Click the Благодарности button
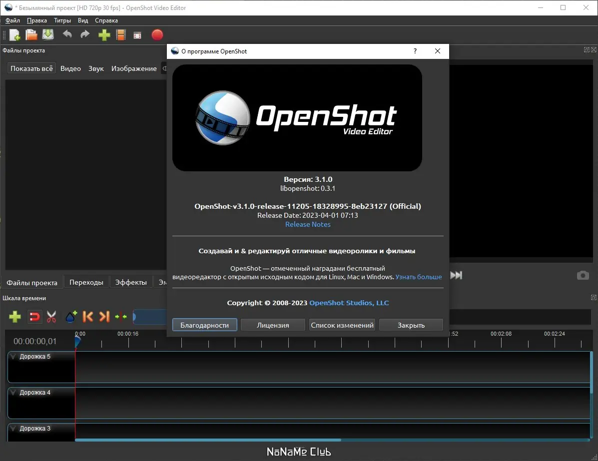The width and height of the screenshot is (598, 461). (x=205, y=325)
